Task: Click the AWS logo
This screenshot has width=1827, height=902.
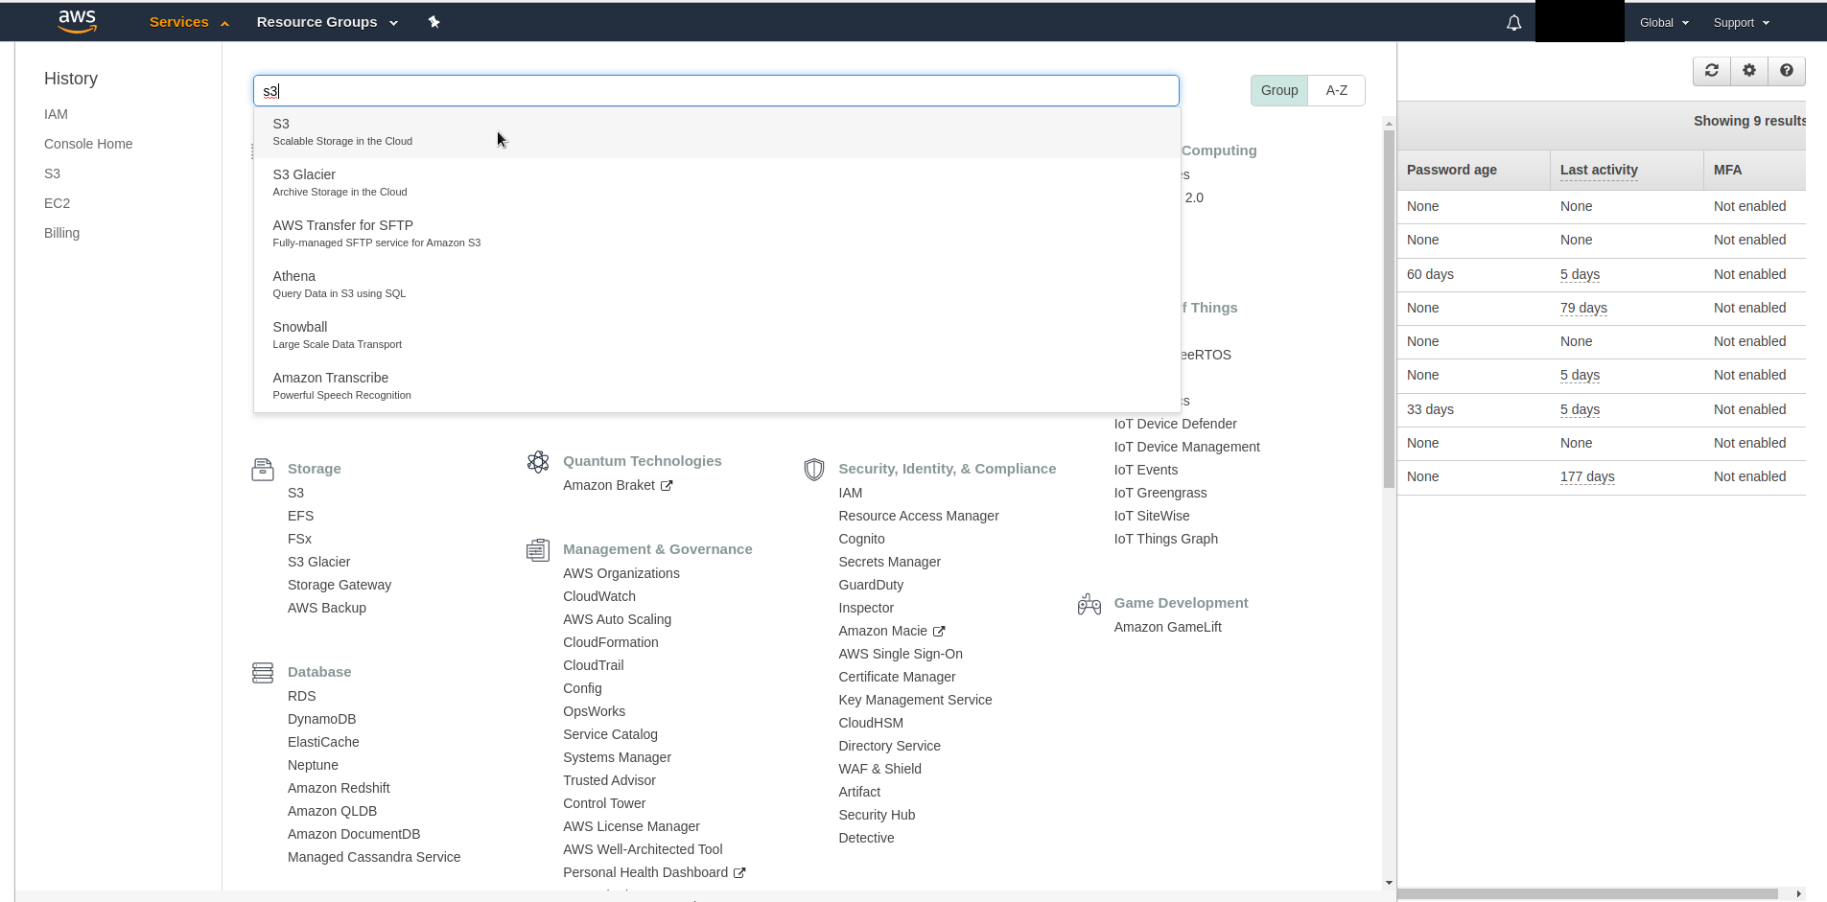Action: coord(77,21)
